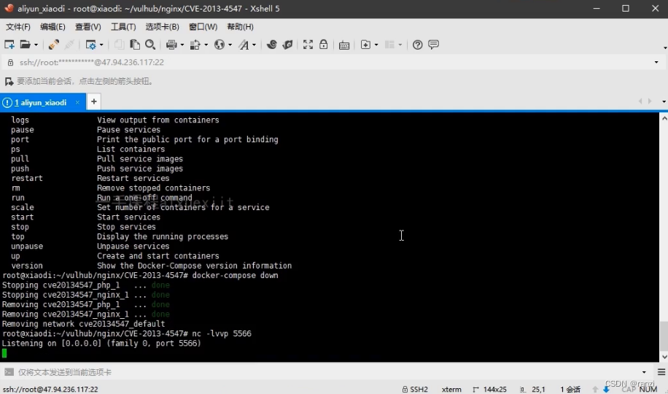Launch Xagent icon next to Xftp
Screen dimensions: 668x394
click(287, 45)
